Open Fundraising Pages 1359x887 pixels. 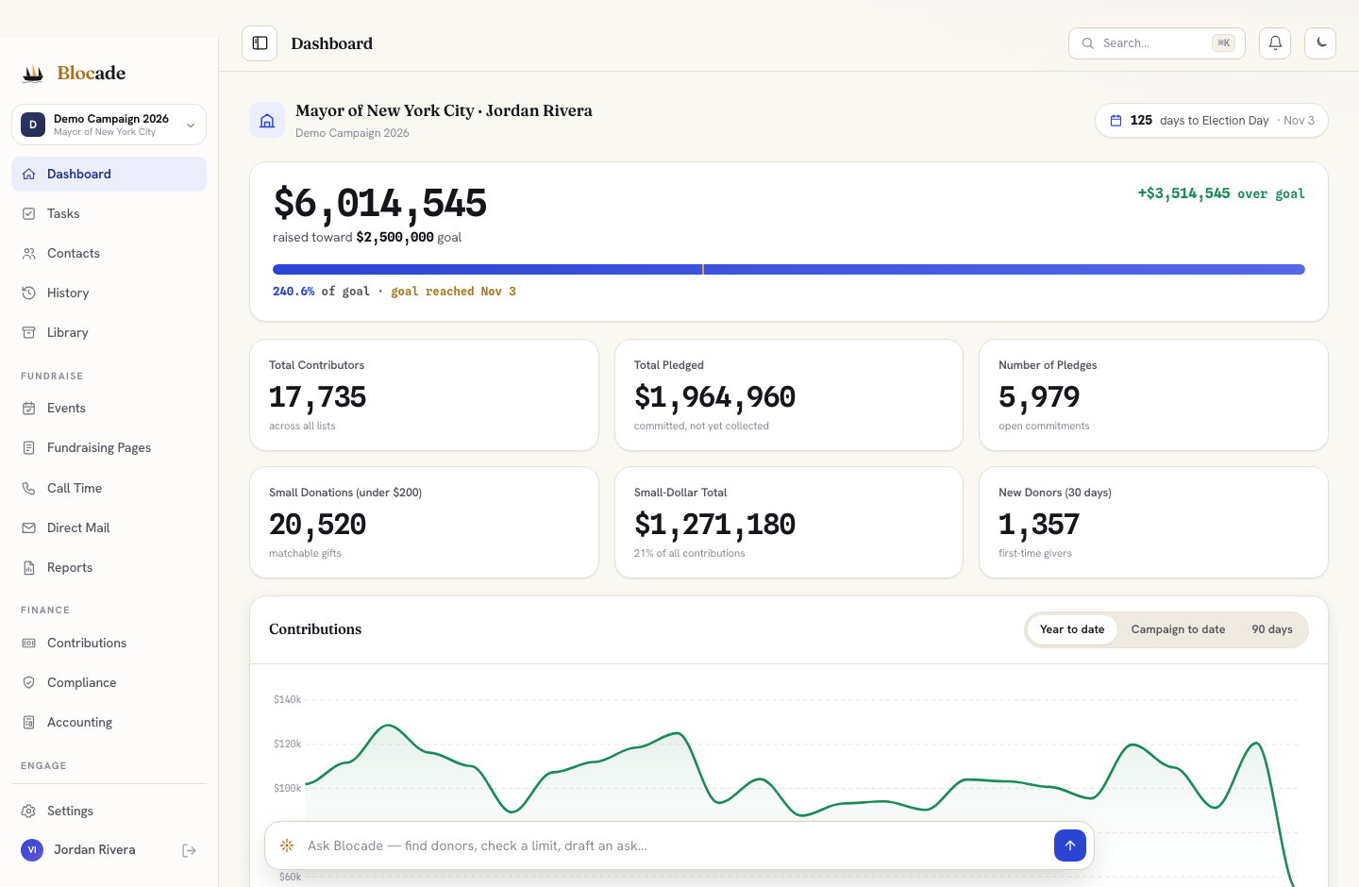coord(109,448)
